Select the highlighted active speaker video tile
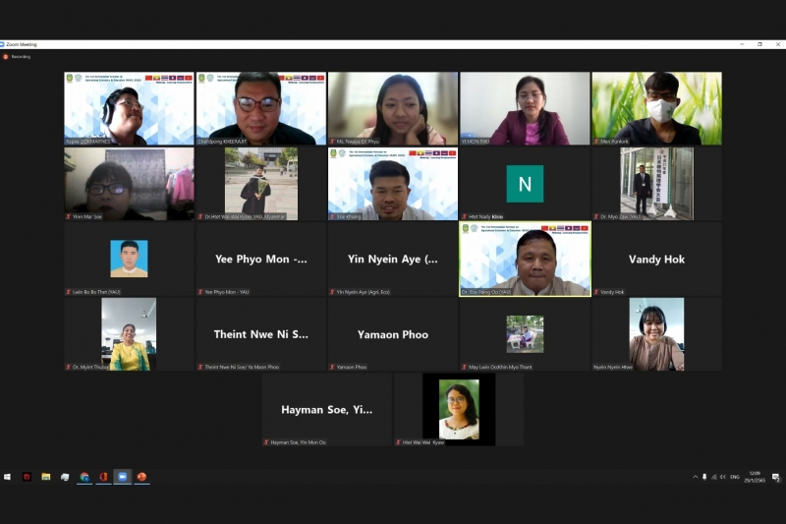The height and width of the screenshot is (524, 786). pyautogui.click(x=525, y=259)
